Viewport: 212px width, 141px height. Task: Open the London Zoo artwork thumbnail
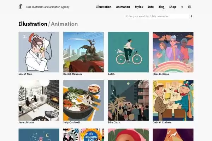point(84,135)
